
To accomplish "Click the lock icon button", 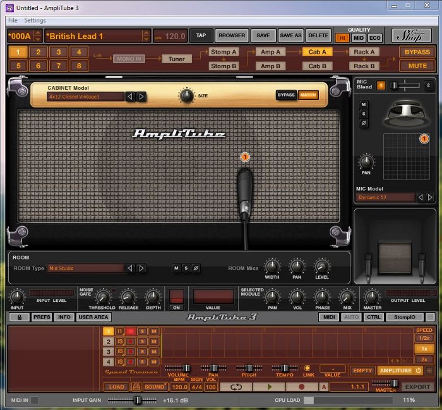I will 19,317.
